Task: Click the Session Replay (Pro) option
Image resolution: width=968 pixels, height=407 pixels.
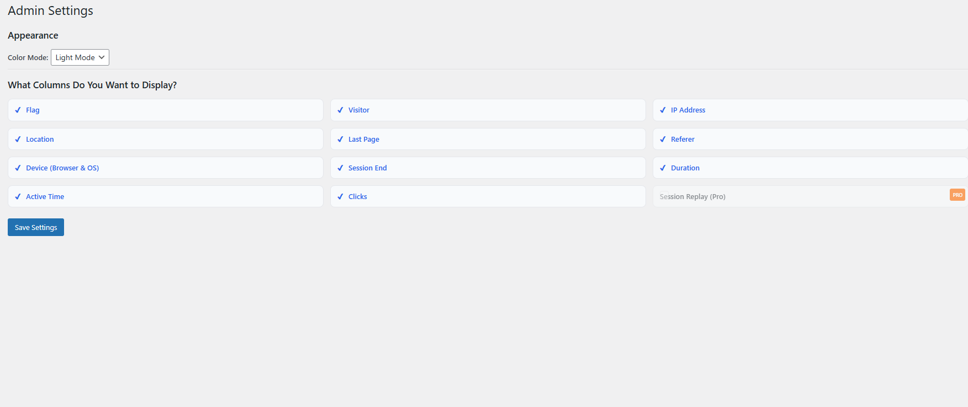Action: 693,197
